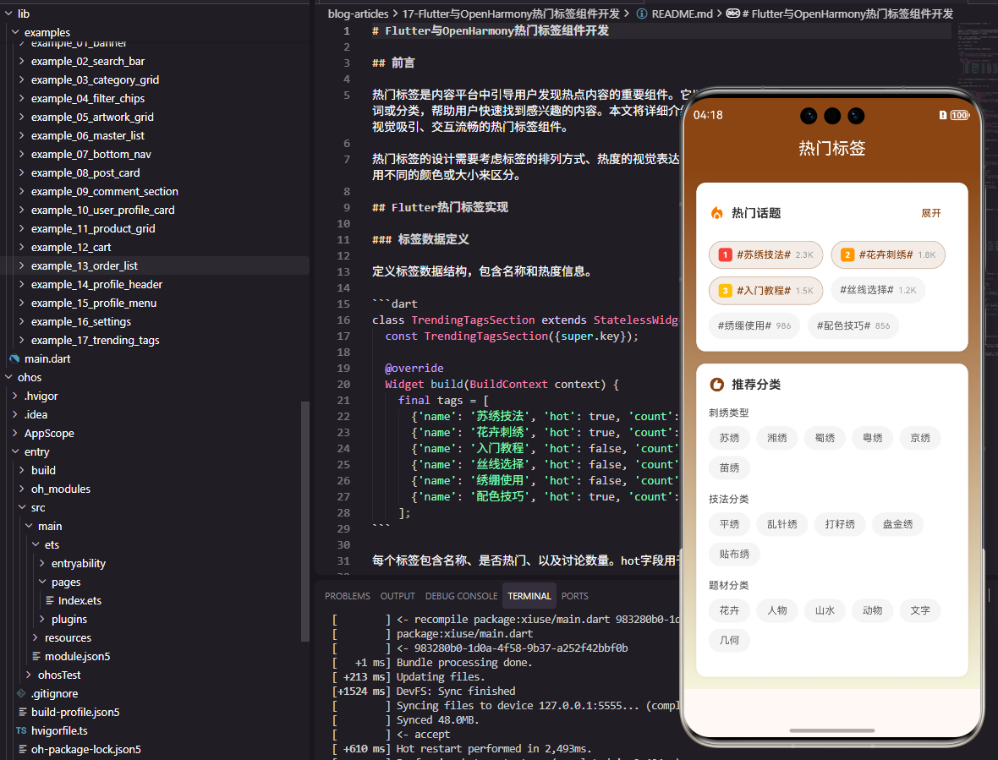
Task: Expand the oh_modules folder
Action: tap(22, 489)
